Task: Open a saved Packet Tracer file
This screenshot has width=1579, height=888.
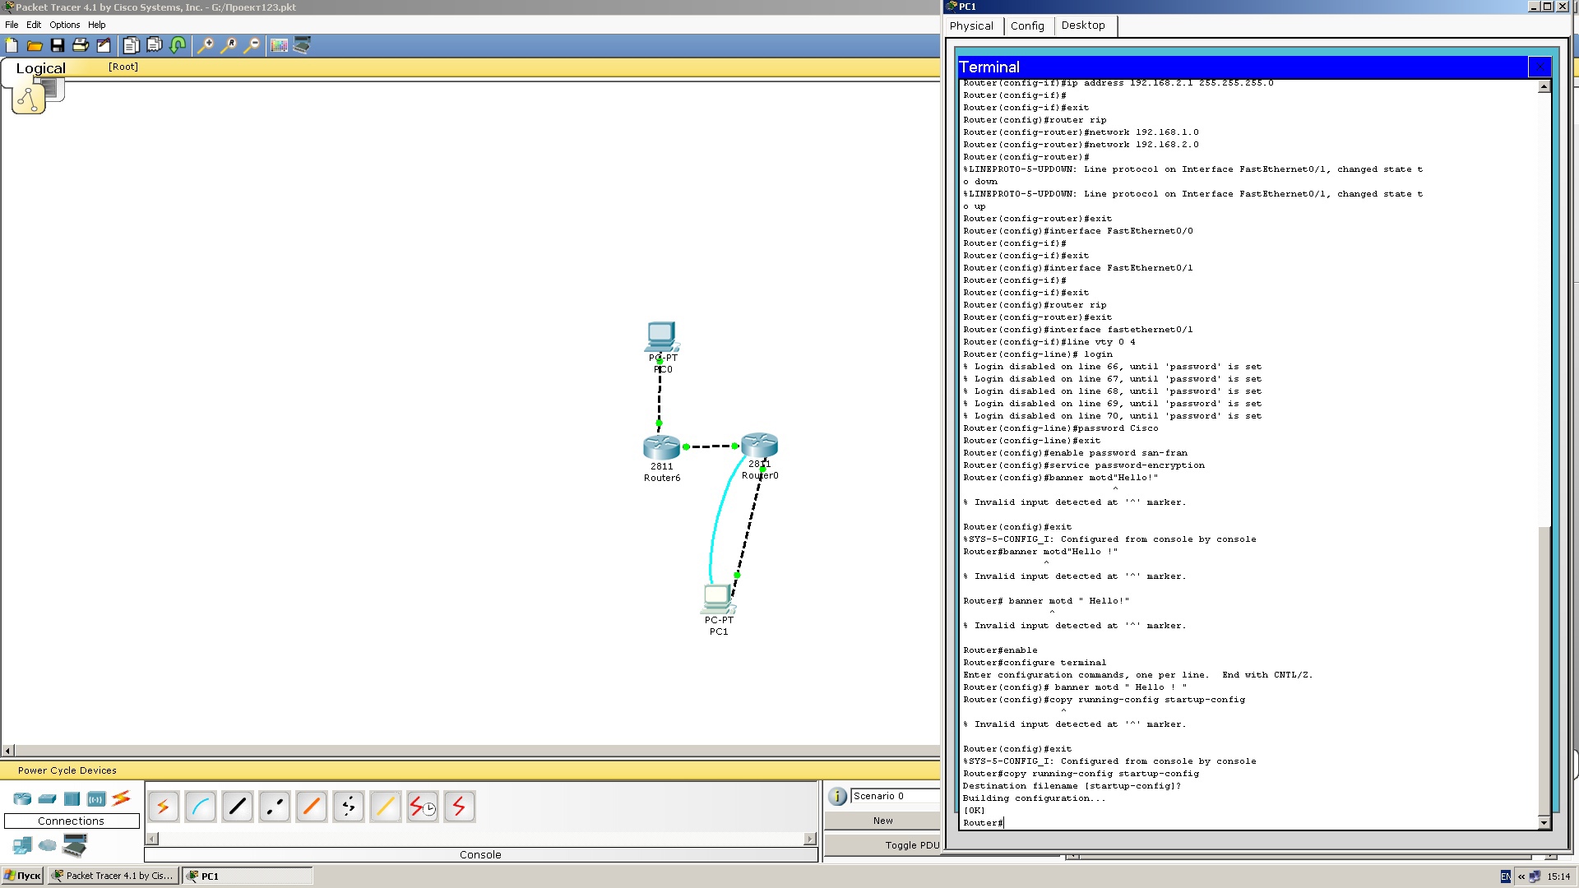Action: click(35, 45)
